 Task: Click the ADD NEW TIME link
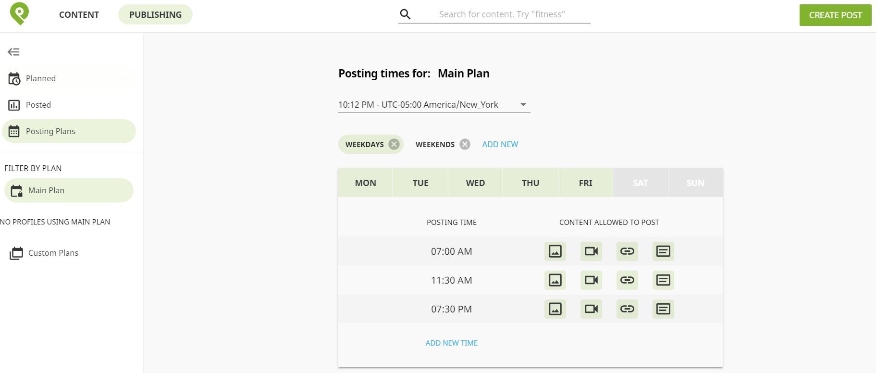tap(451, 343)
